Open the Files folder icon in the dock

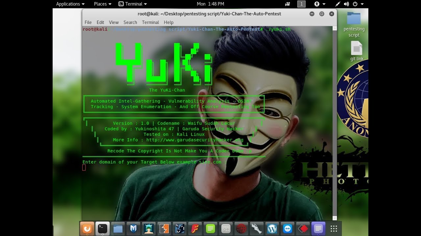click(118, 228)
